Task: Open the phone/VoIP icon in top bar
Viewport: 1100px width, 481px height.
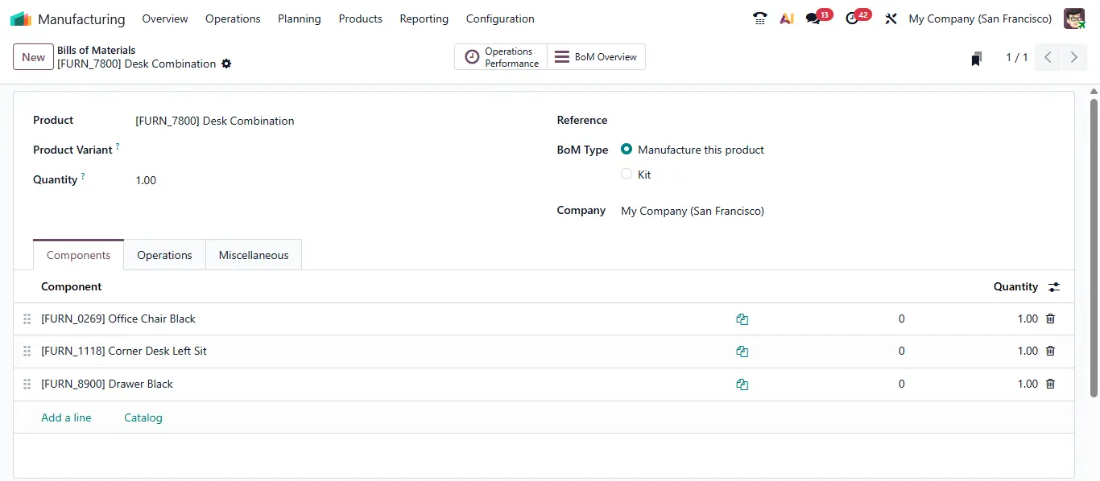Action: (x=759, y=18)
